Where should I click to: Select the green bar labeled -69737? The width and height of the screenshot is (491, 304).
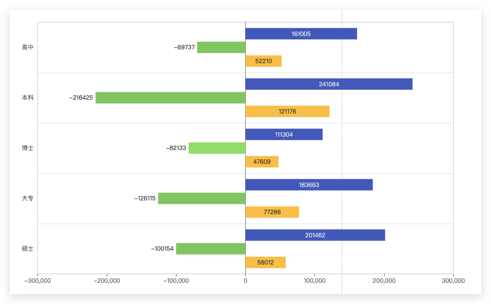pyautogui.click(x=222, y=47)
